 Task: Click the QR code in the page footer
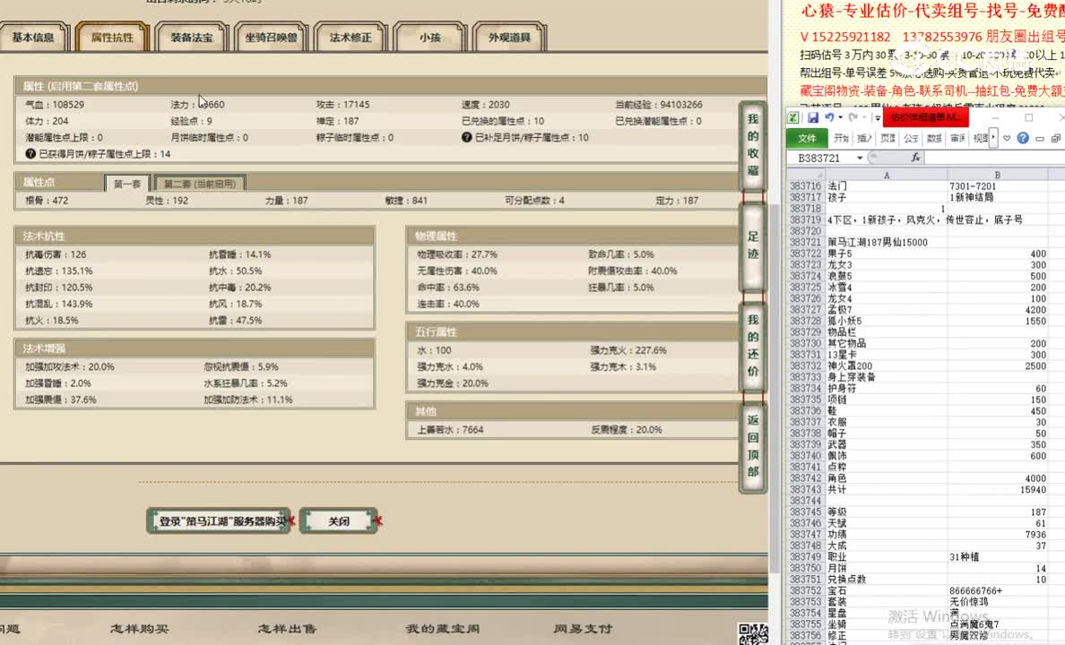[753, 634]
